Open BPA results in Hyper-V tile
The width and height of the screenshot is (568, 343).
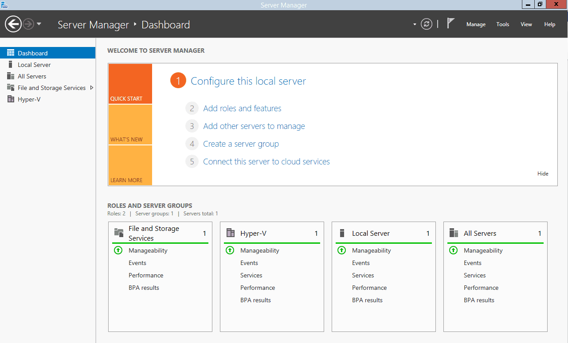pos(255,300)
